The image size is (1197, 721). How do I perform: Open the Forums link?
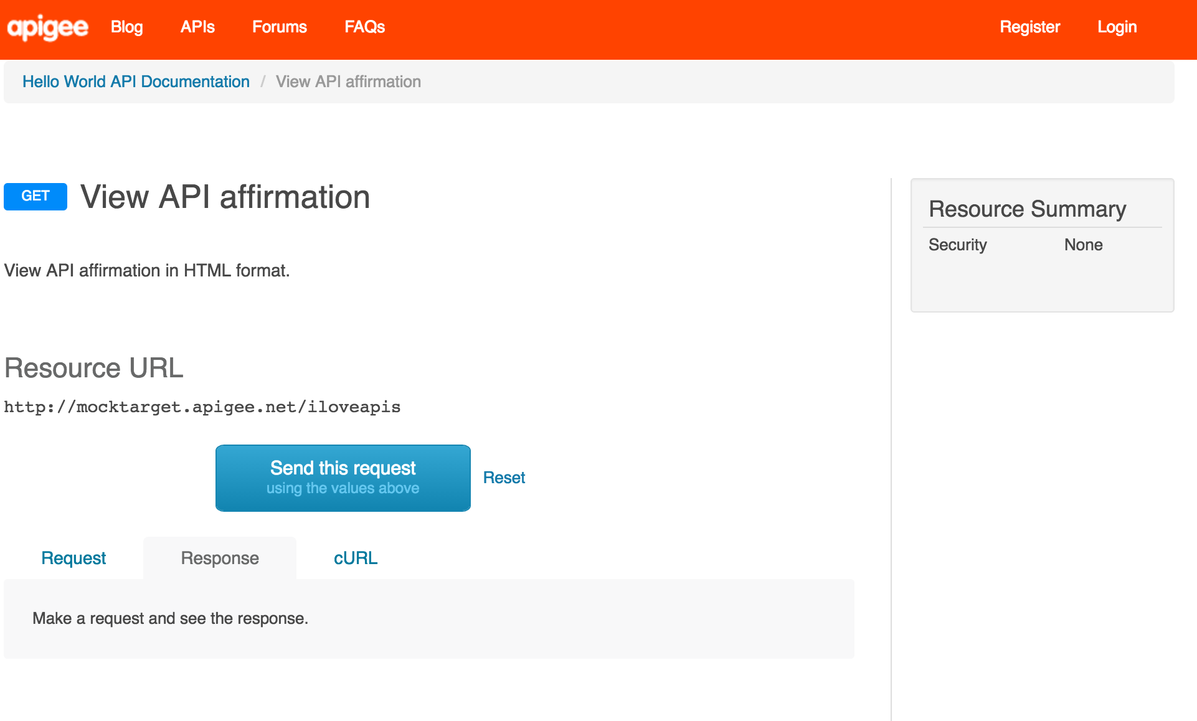click(x=279, y=27)
